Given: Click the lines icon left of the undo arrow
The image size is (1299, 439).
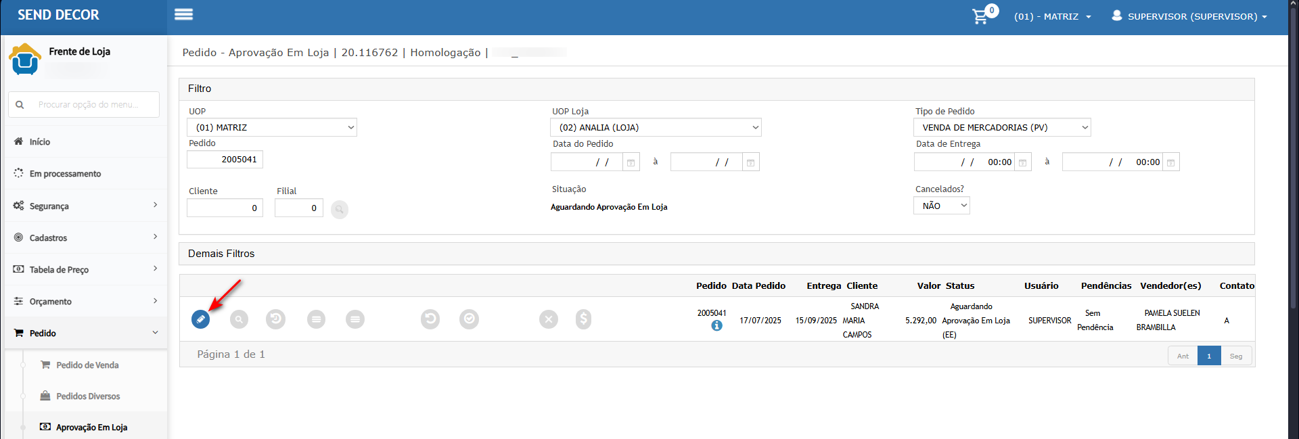Looking at the screenshot, I should (x=355, y=319).
